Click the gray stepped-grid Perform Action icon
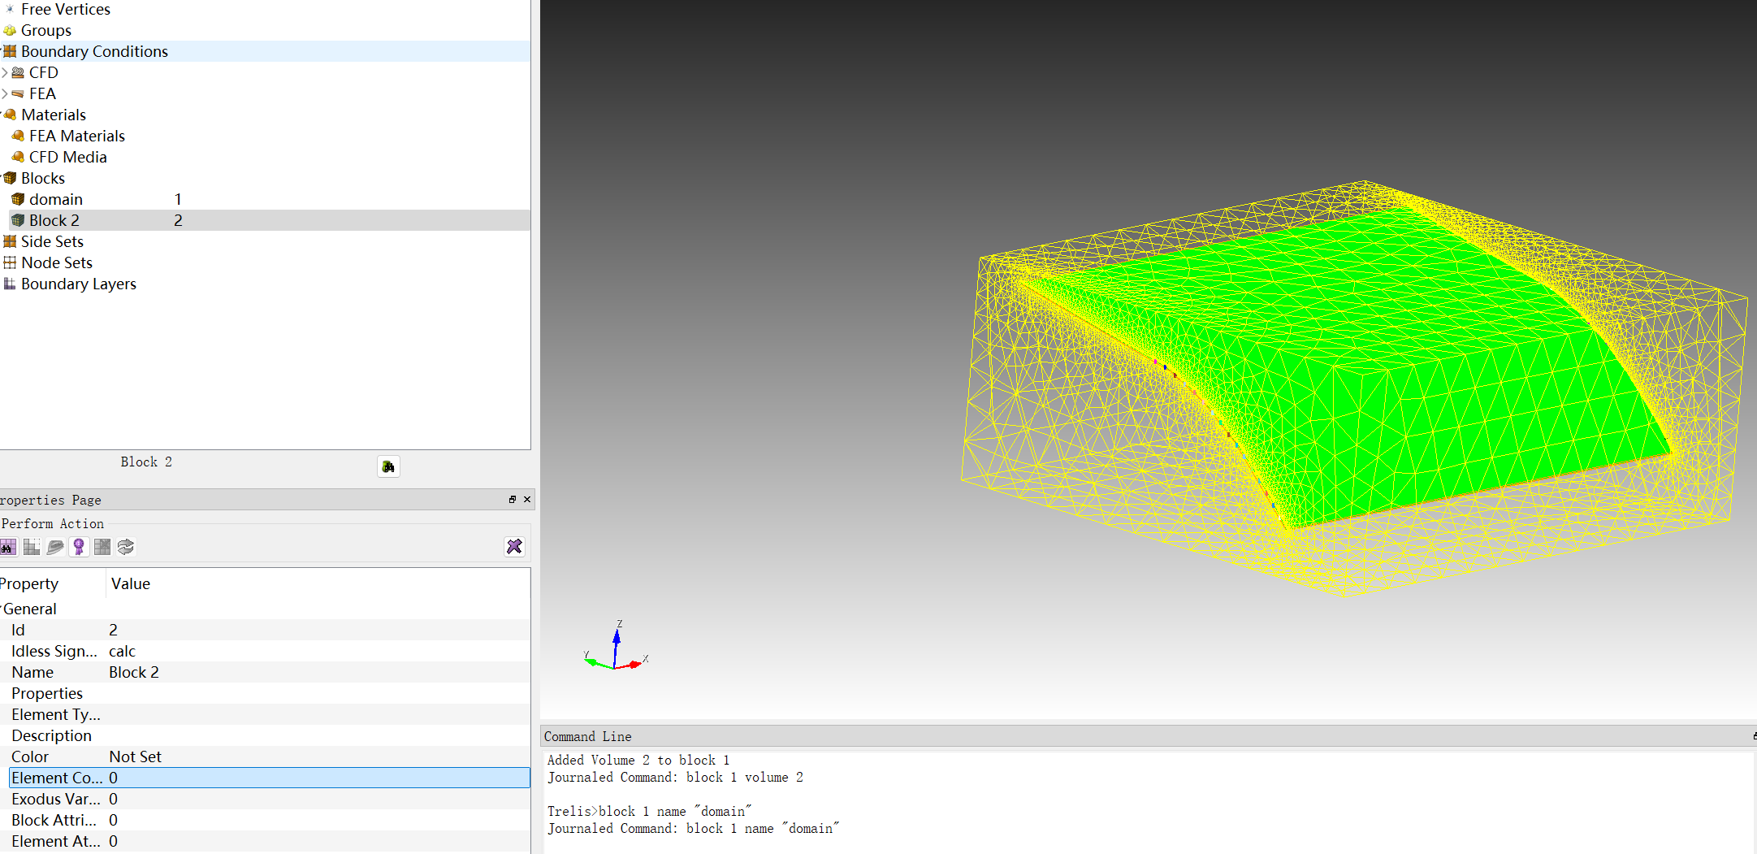The image size is (1757, 854). [32, 547]
